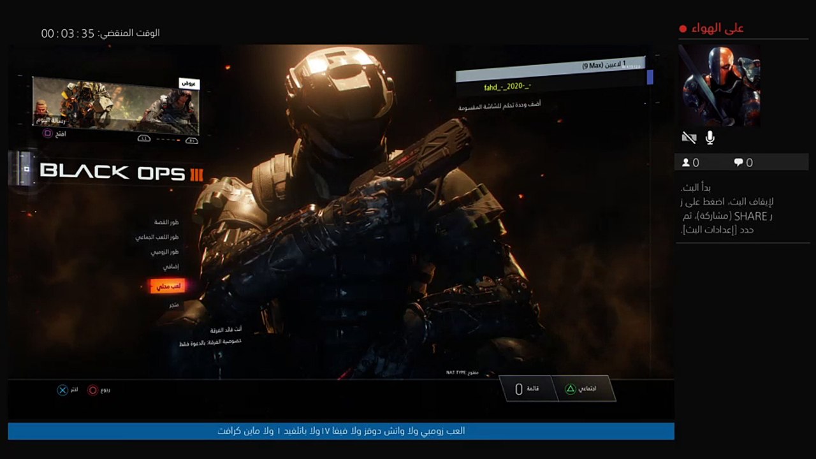Click أضف وحدة تحكم split-screen prompt
Image resolution: width=816 pixels, height=459 pixels.
point(500,105)
